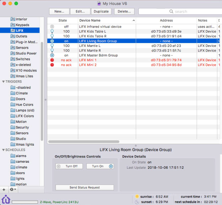Click the sunset moon icon
The image size is (222, 205).
coord(137,202)
